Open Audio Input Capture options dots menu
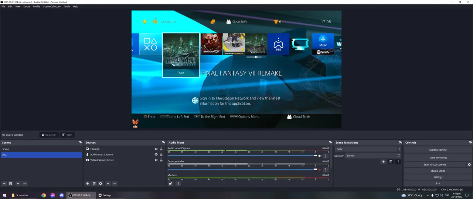Viewport: 473px width, 199px height. coord(326,156)
